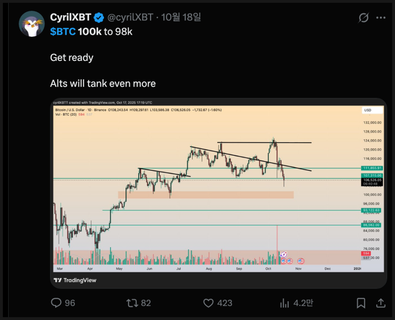Open the @cyrilXBT handle link
The height and width of the screenshot is (320, 395).
point(130,18)
